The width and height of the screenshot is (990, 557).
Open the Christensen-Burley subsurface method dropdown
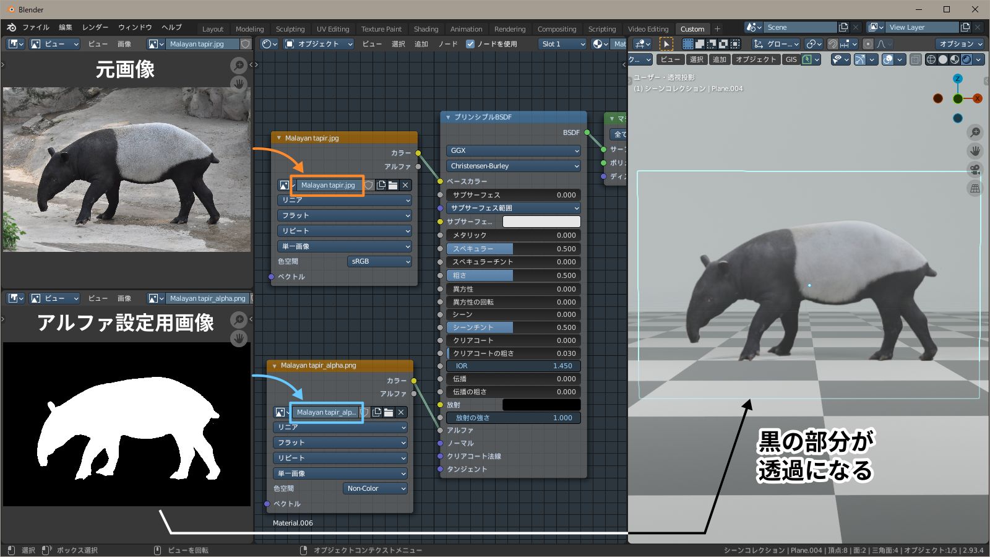pos(514,166)
